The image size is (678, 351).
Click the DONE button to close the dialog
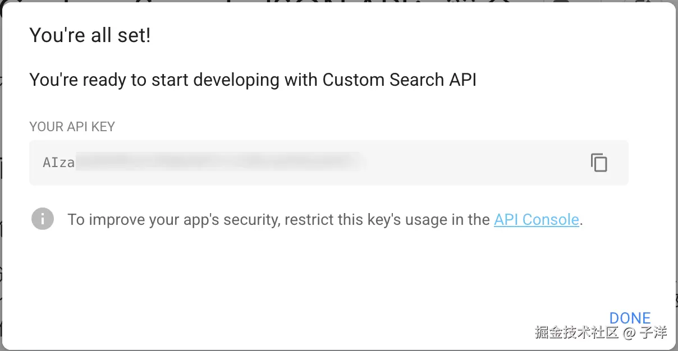(x=631, y=318)
